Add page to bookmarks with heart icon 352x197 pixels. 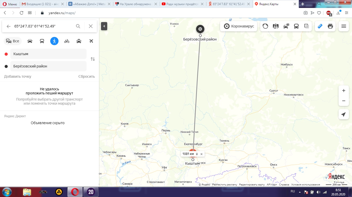click(x=319, y=13)
